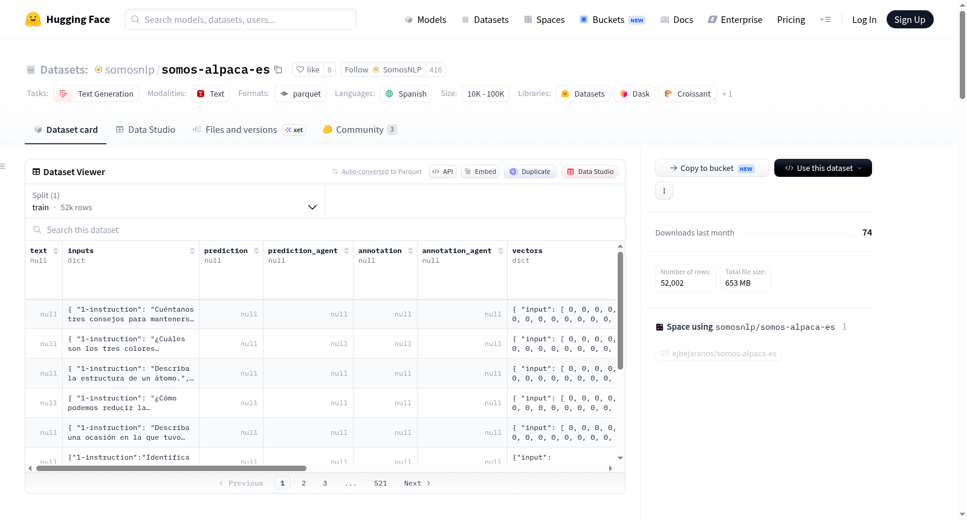Click the cell "Describa la estructura de un átomo"
The width and height of the screenshot is (967, 520).
tap(131, 373)
